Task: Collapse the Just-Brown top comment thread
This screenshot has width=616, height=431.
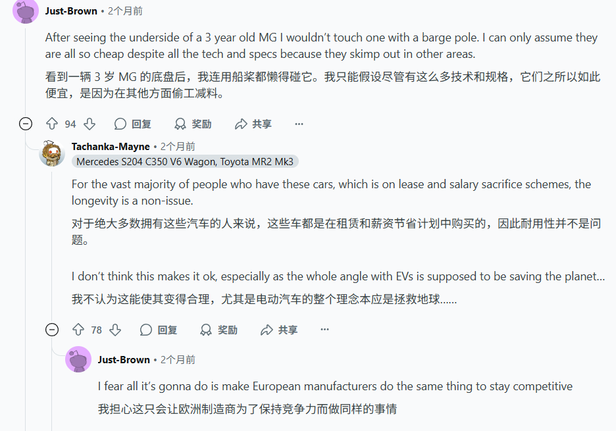Action: pos(26,124)
